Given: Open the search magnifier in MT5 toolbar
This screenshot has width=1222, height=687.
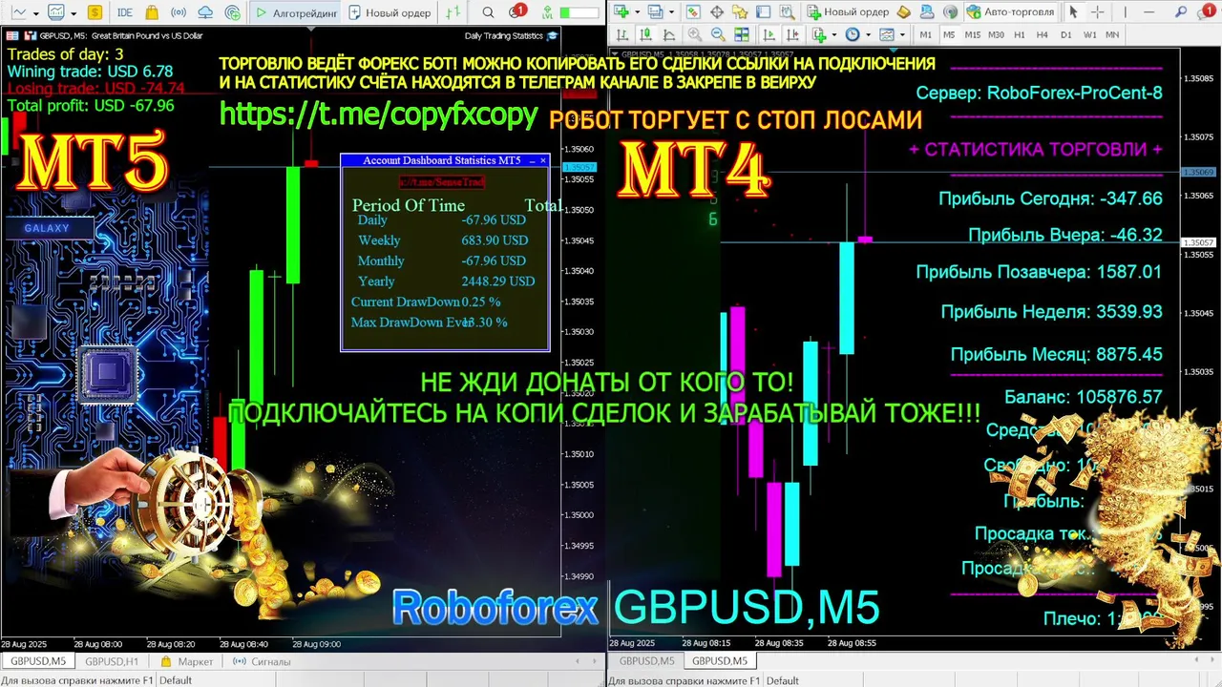Looking at the screenshot, I should [x=488, y=12].
